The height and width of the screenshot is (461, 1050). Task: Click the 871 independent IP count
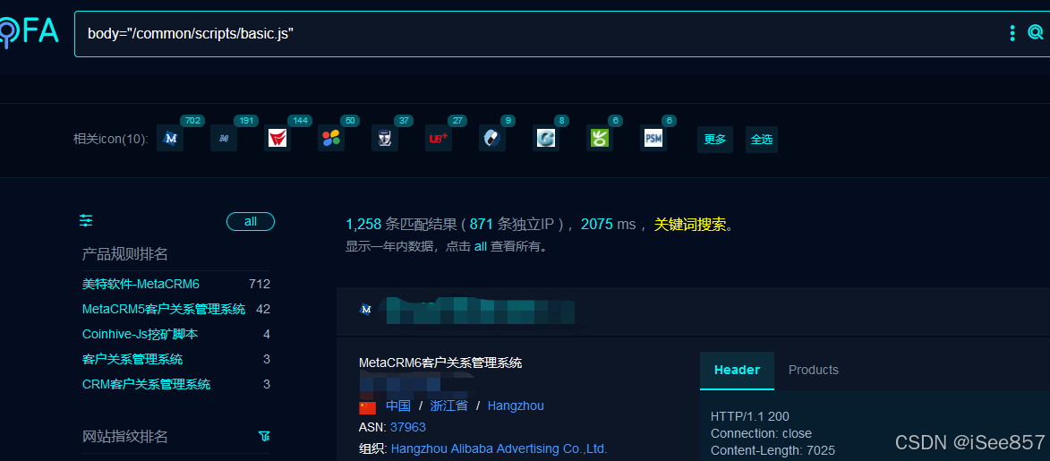pyautogui.click(x=481, y=225)
